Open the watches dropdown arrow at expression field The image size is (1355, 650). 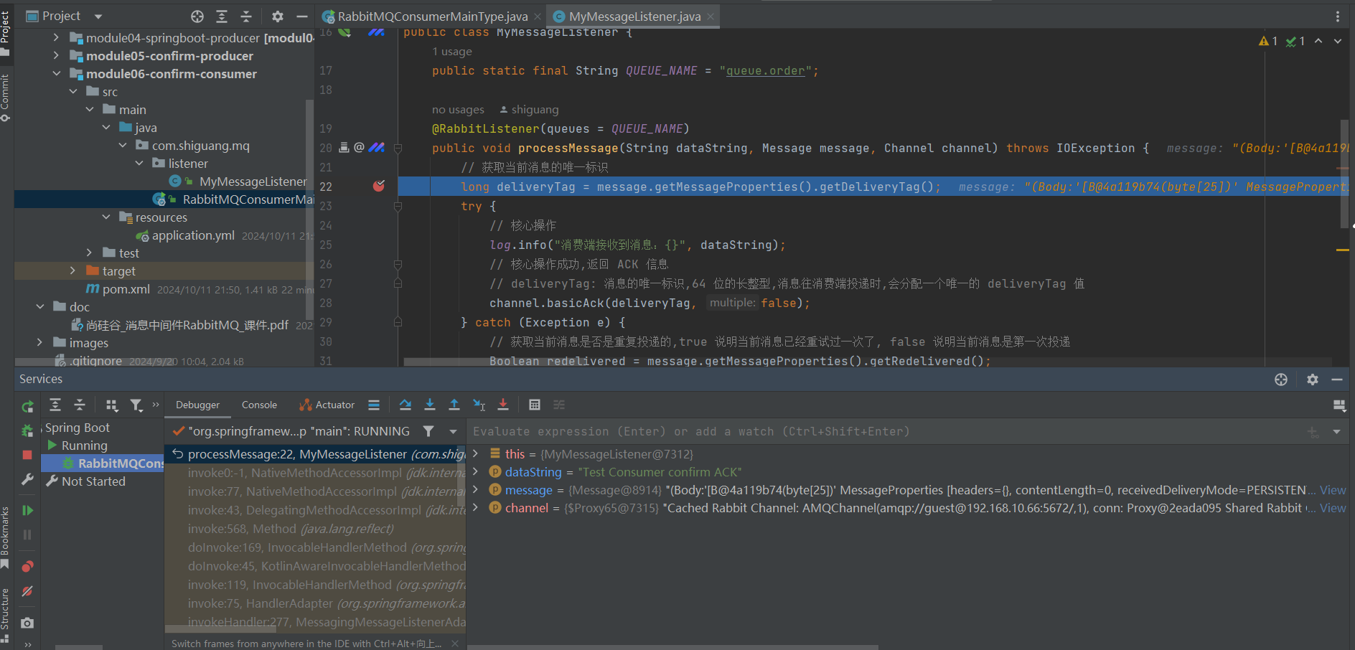point(1336,431)
